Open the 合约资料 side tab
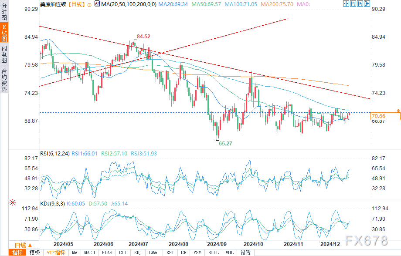 coord(4,80)
